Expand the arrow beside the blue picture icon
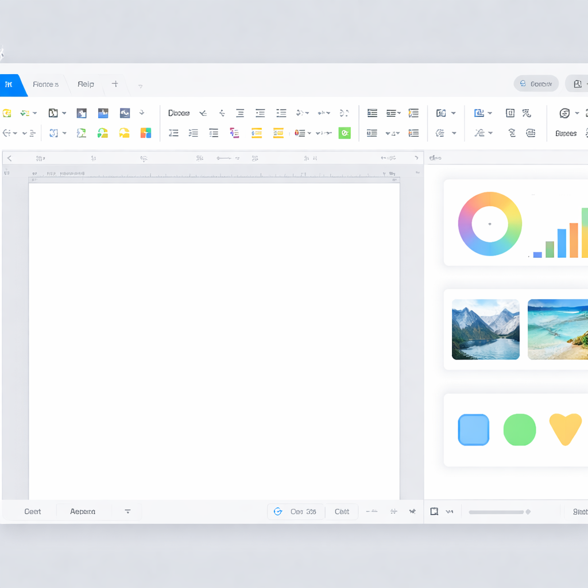The image size is (588, 588). pyautogui.click(x=490, y=114)
